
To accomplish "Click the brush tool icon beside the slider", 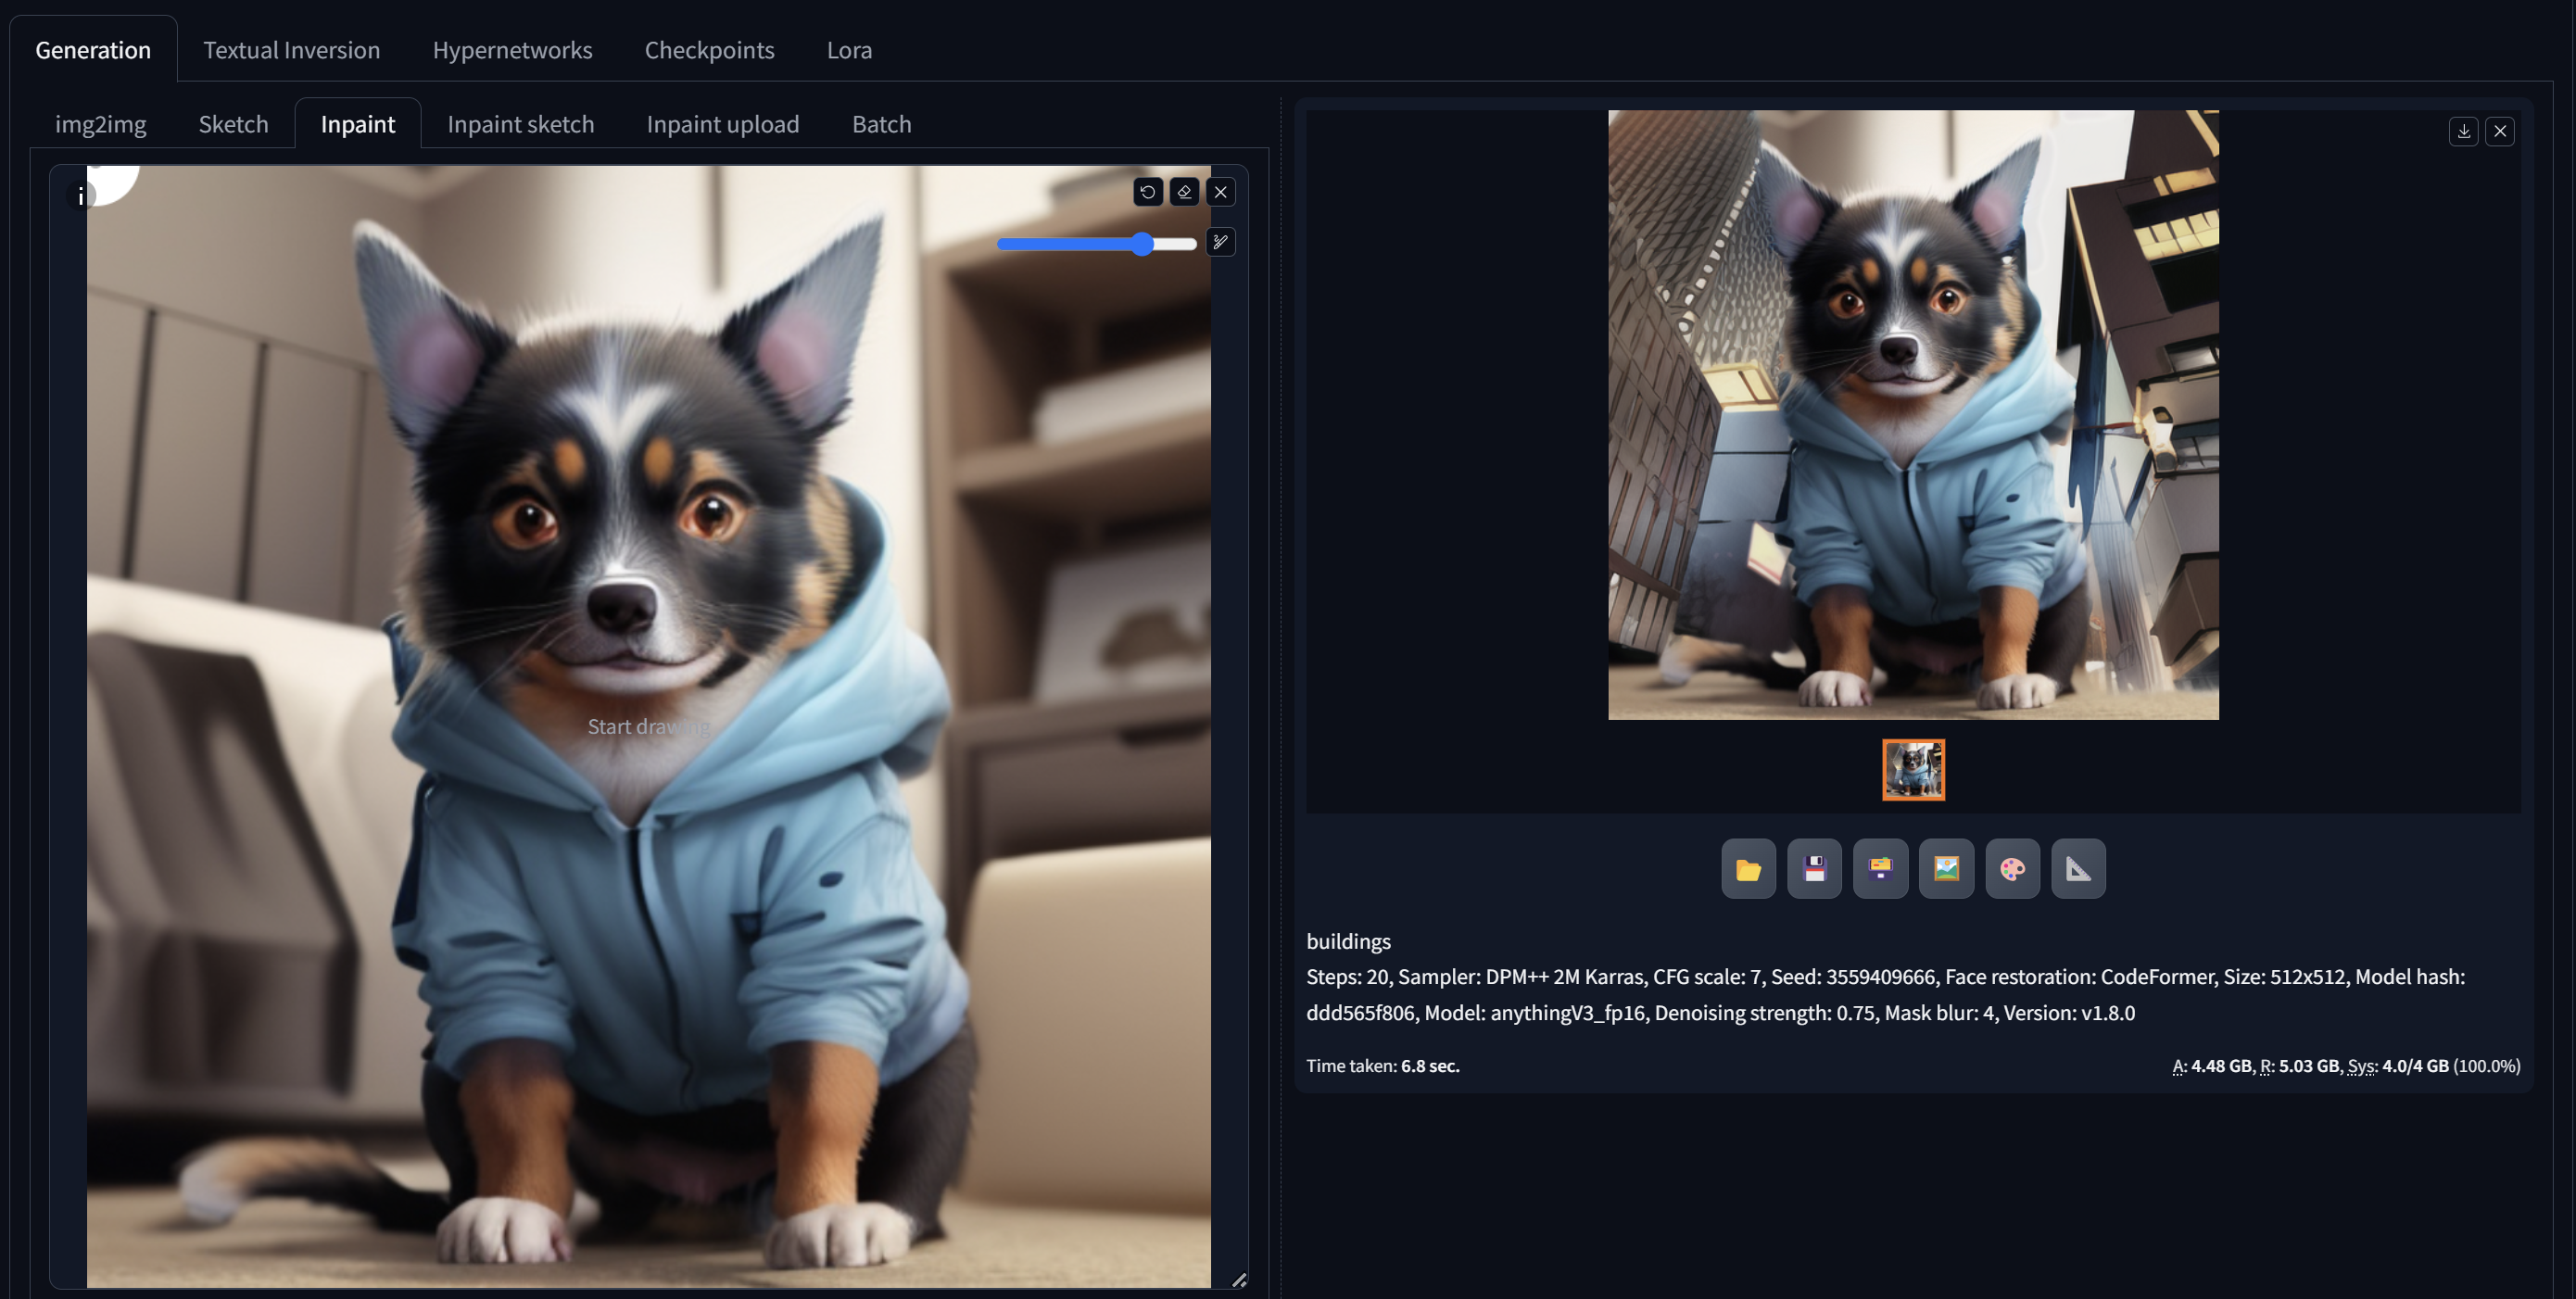I will tap(1220, 242).
